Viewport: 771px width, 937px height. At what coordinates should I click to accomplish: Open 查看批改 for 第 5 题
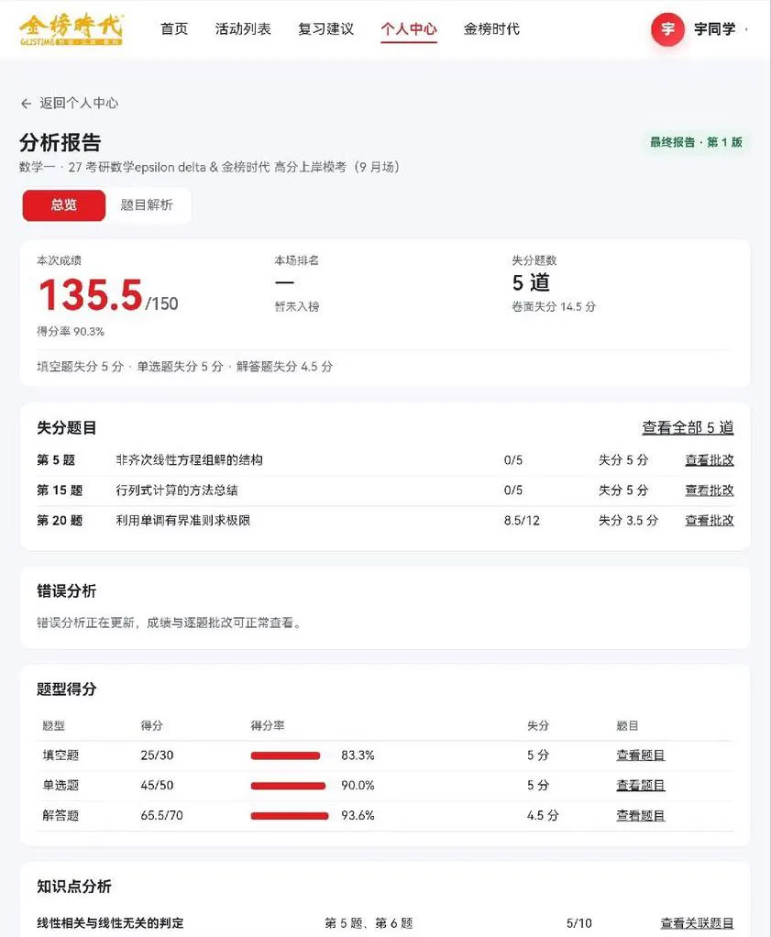(710, 459)
